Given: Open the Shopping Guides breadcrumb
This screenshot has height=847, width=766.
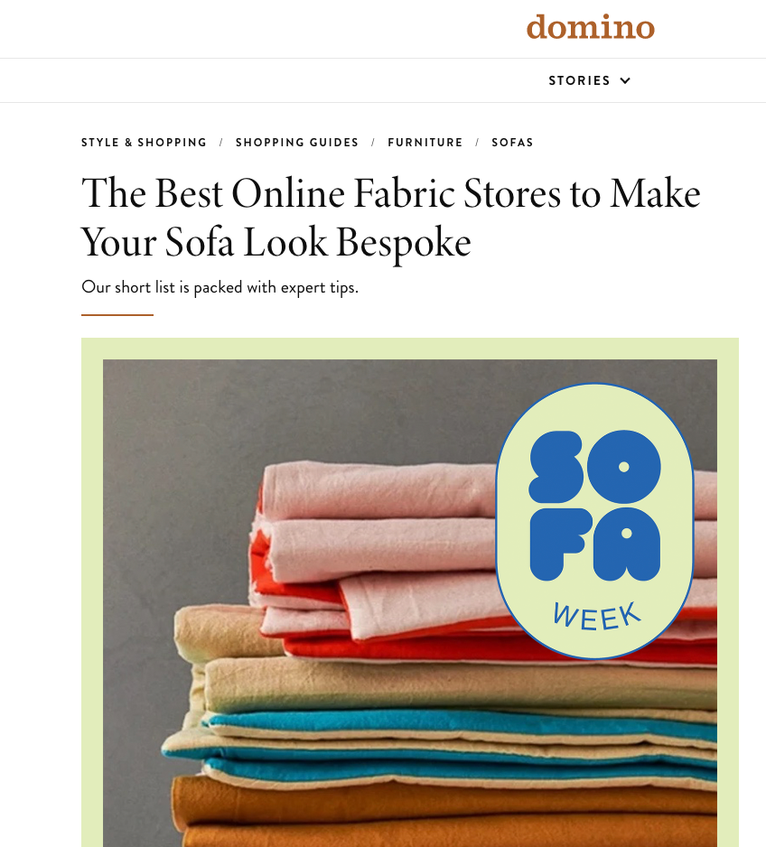Looking at the screenshot, I should [297, 143].
